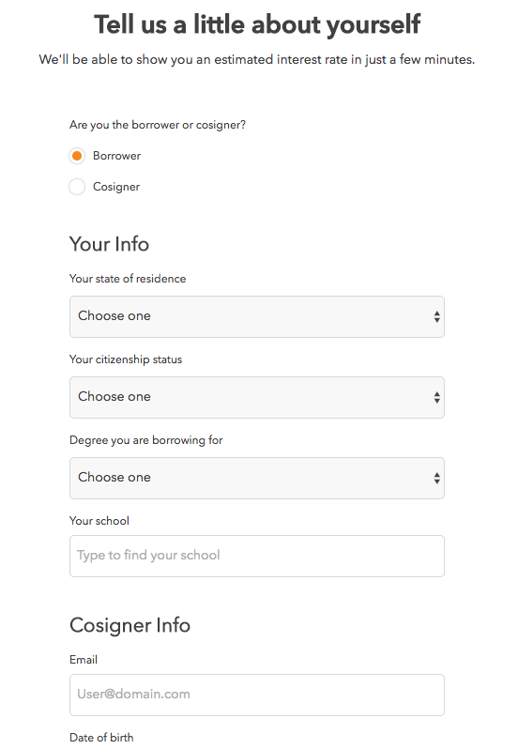
Task: Click the "Cosigner Info" section heading
Action: tap(129, 625)
